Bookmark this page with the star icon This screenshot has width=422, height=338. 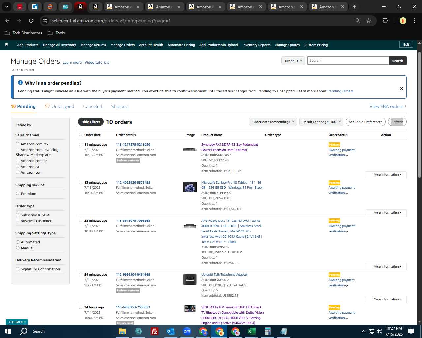369,21
